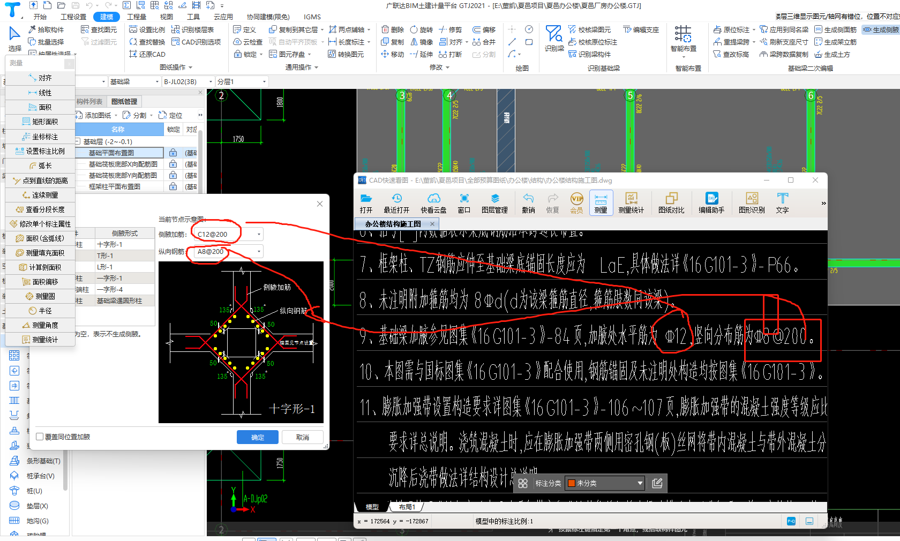This screenshot has height=541, width=900.
Task: Open the 开始 ribbon tab
Action: pyautogui.click(x=40, y=17)
